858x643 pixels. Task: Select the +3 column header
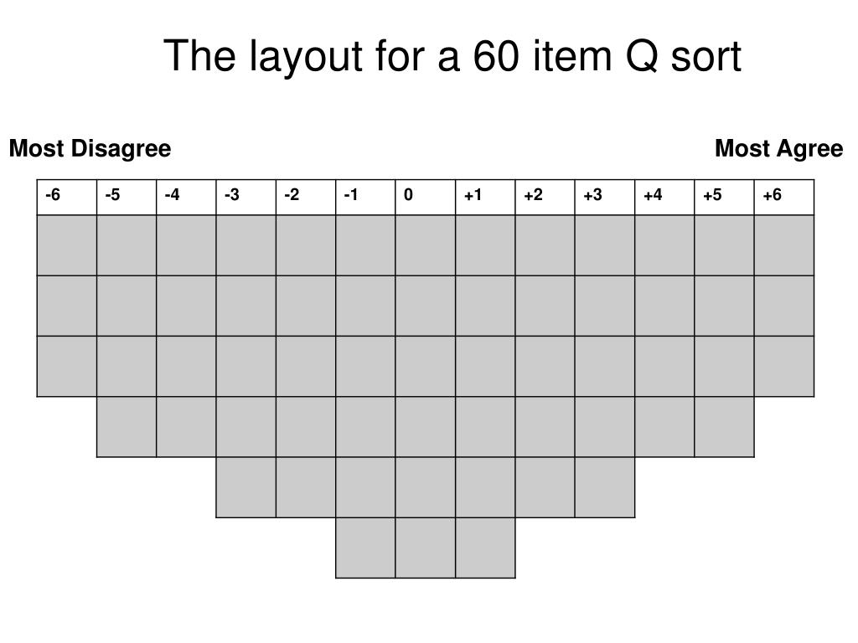point(605,198)
